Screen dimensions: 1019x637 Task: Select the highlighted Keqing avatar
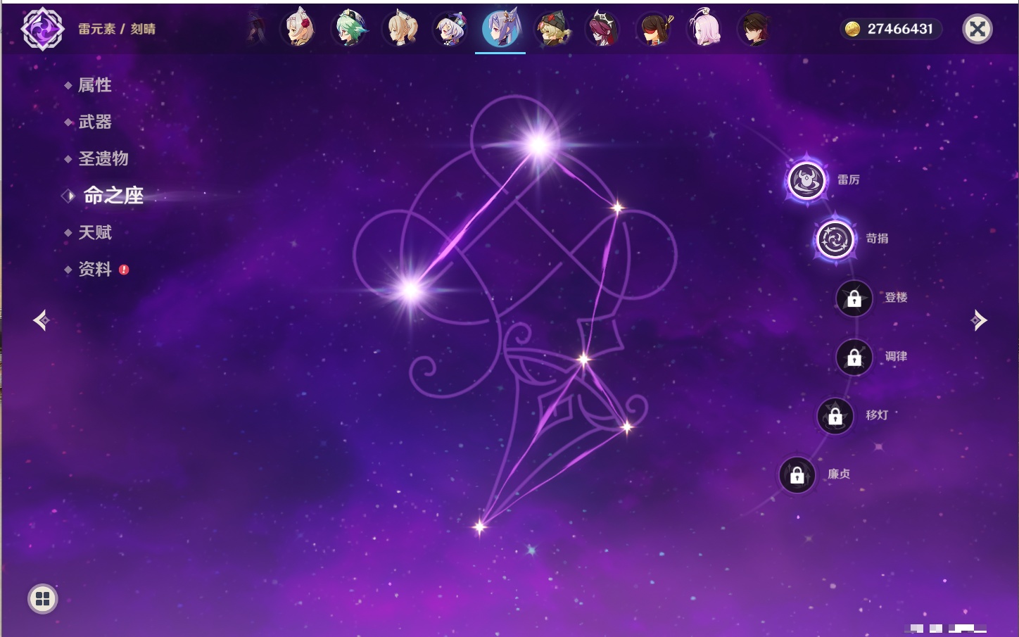click(500, 29)
